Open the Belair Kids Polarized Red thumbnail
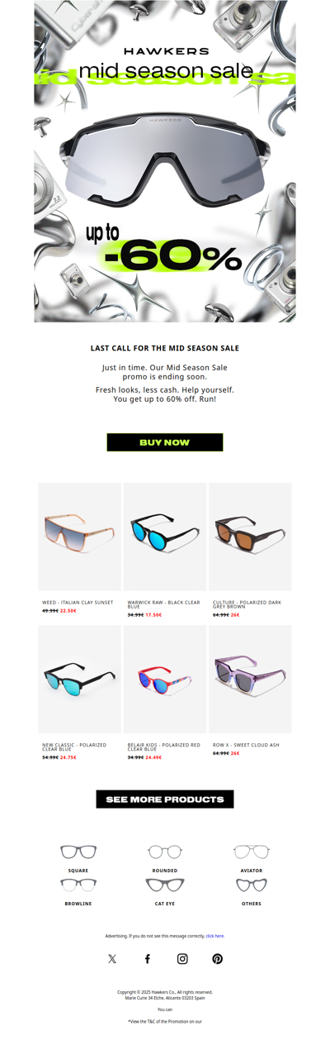 (165, 679)
